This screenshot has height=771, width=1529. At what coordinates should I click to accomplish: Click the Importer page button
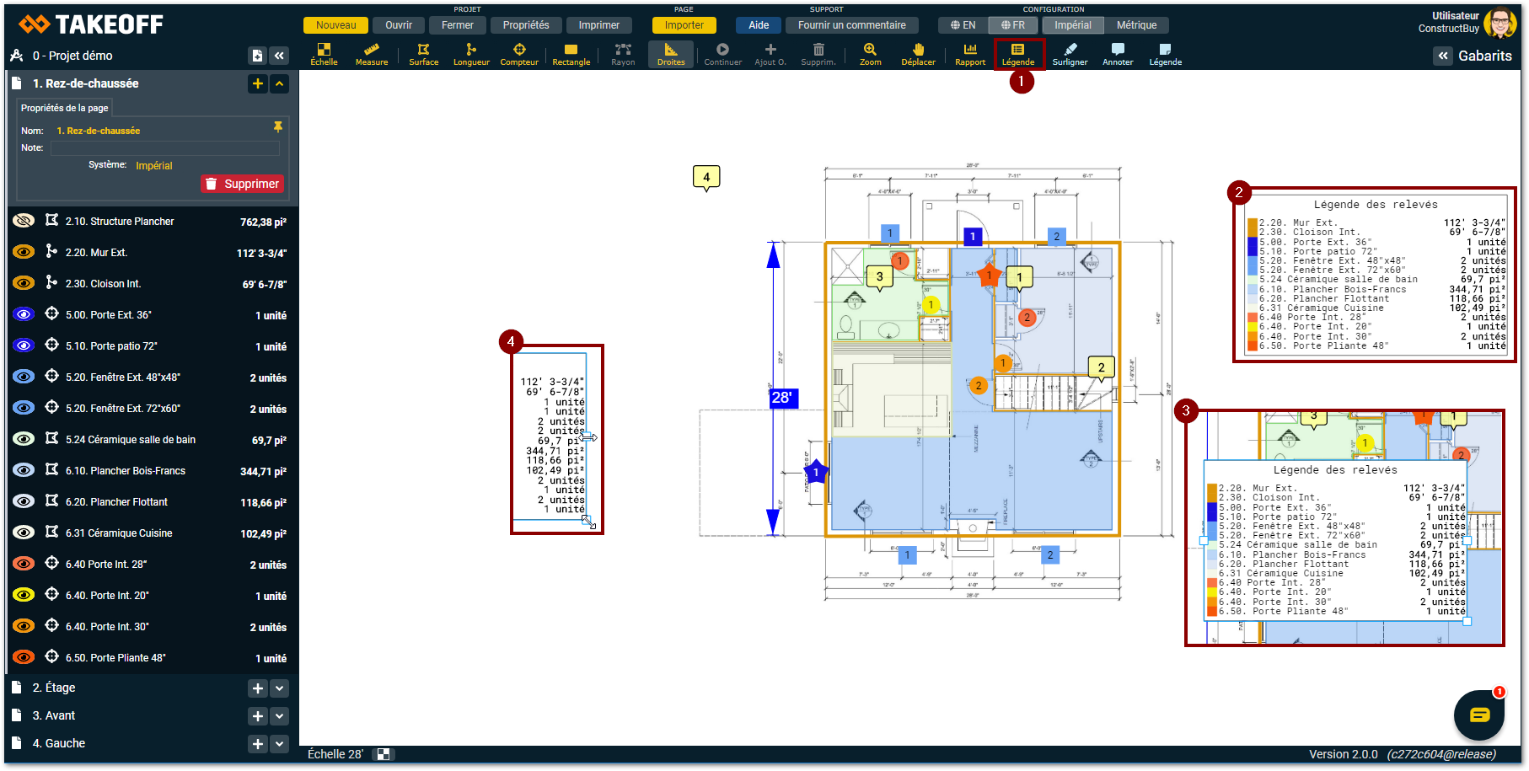(684, 25)
